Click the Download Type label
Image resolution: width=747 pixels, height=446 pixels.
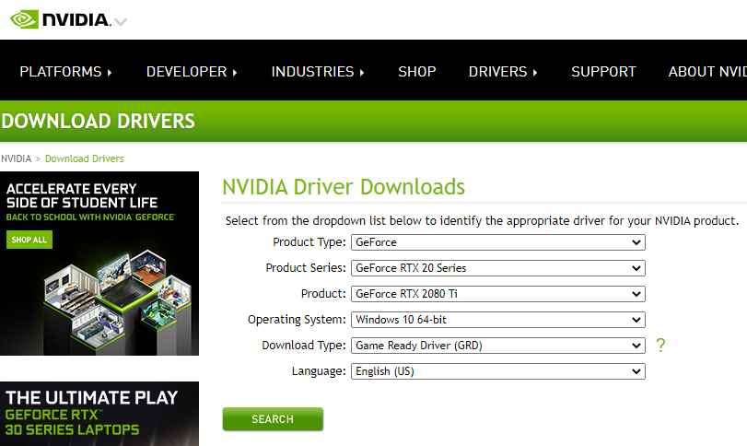(304, 345)
